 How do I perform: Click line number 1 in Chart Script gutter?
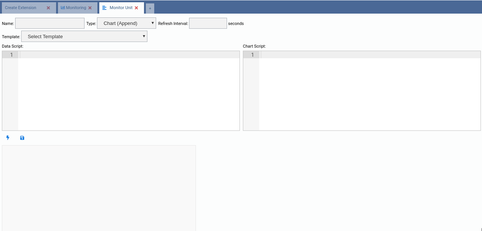coord(252,55)
